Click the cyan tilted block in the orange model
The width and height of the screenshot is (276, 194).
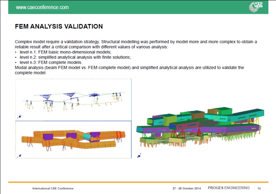[x=87, y=136]
